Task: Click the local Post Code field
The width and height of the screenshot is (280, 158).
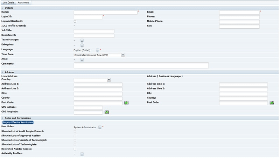Action: (98, 103)
